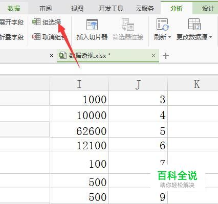The height and width of the screenshot is (204, 218).
Task: Open the 数据 ribbon tab
Action: coord(14,8)
